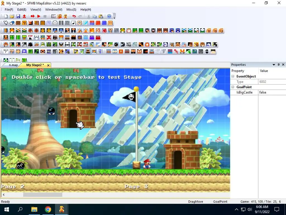Select the music note block

click(73, 23)
